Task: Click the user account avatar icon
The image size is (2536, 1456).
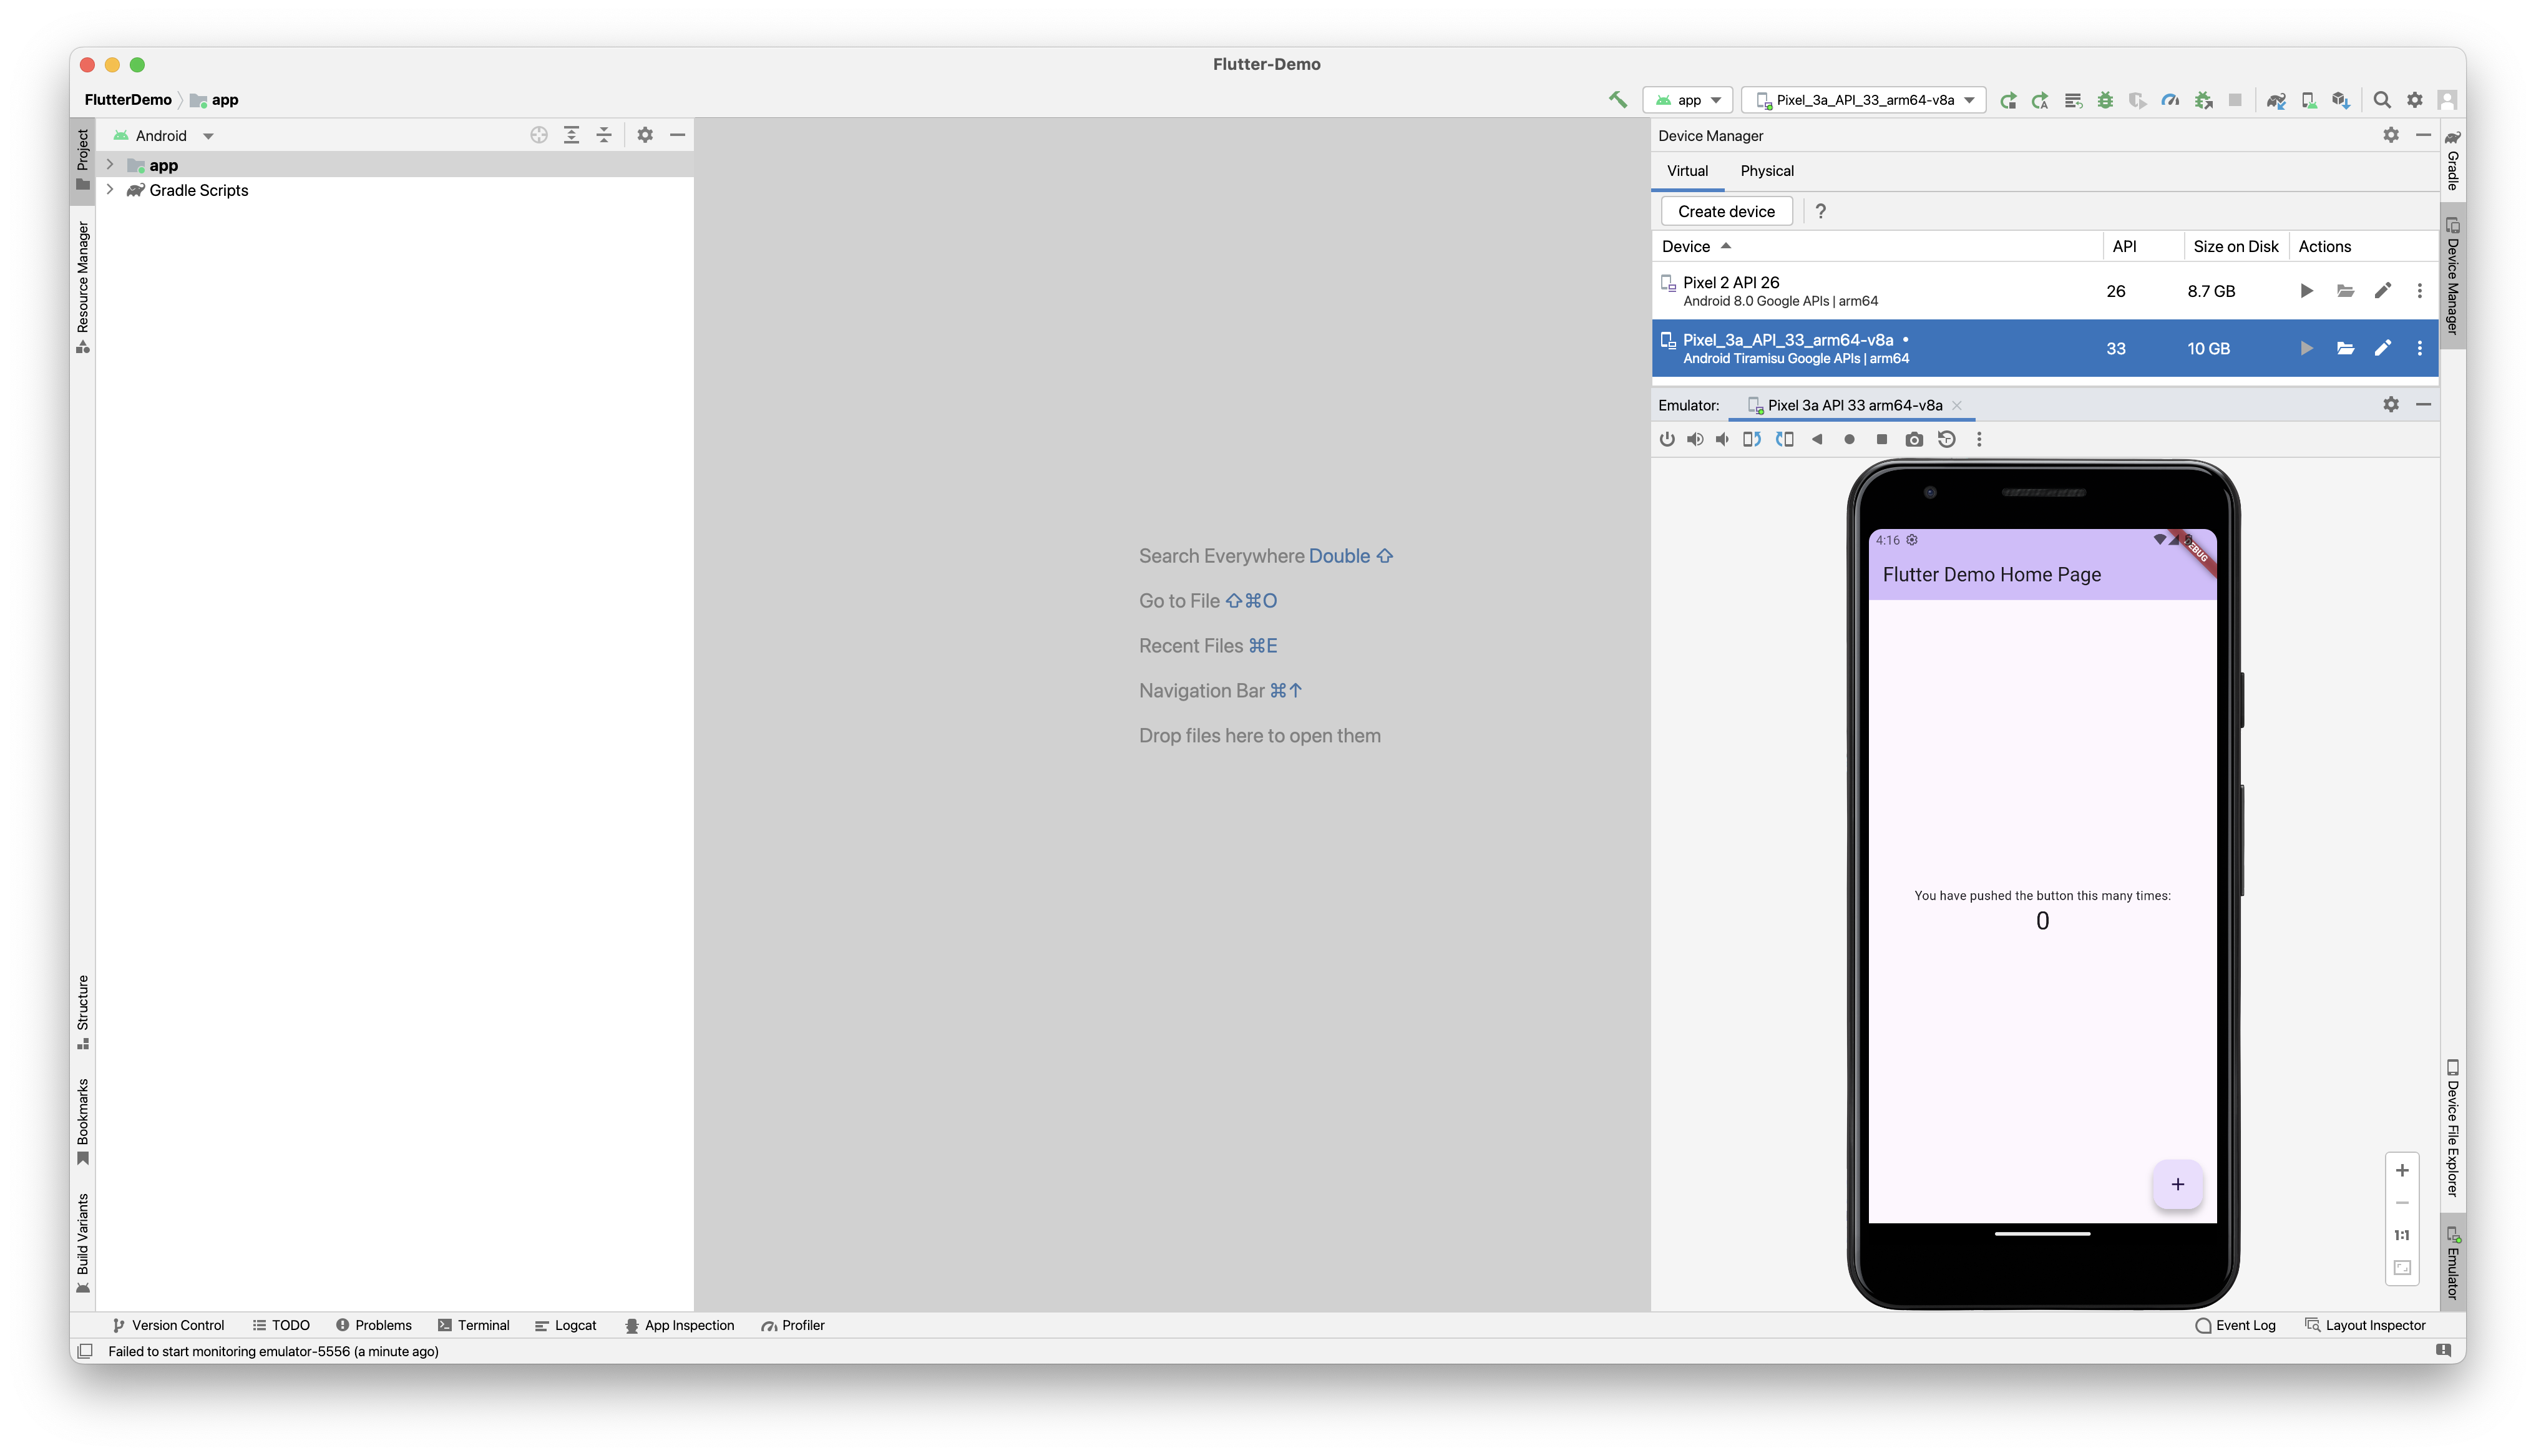Action: (2447, 100)
